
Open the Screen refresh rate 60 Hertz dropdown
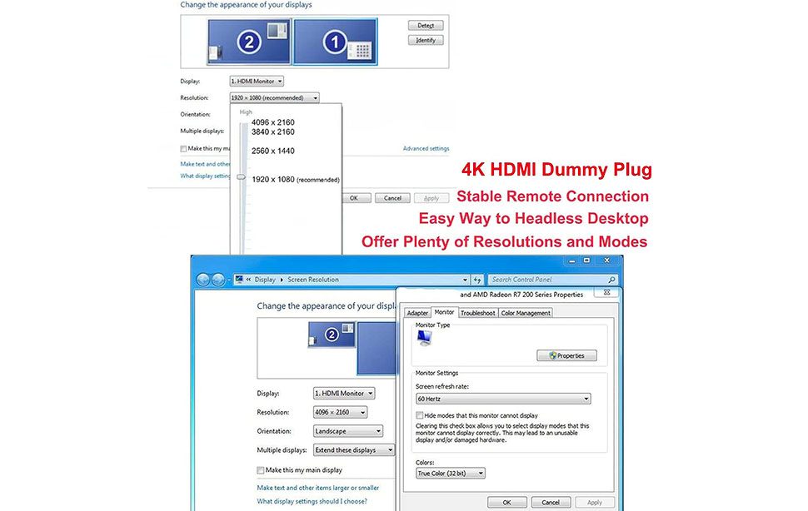click(503, 399)
